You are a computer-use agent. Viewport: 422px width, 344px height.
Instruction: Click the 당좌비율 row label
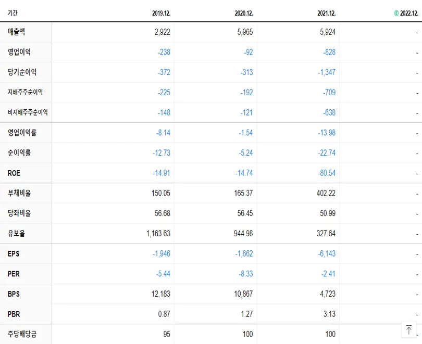click(x=19, y=213)
